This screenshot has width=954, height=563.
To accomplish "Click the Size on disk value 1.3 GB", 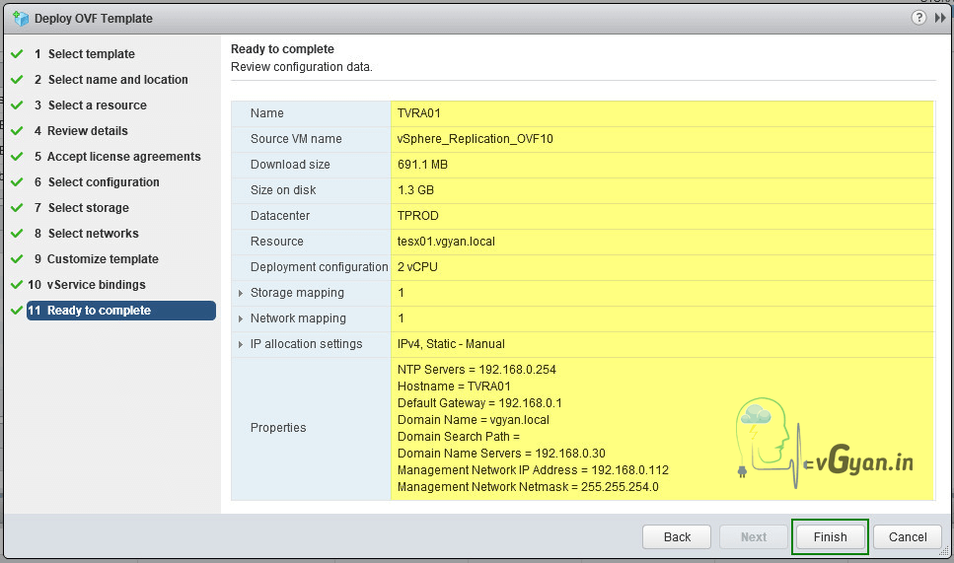I will 415,189.
